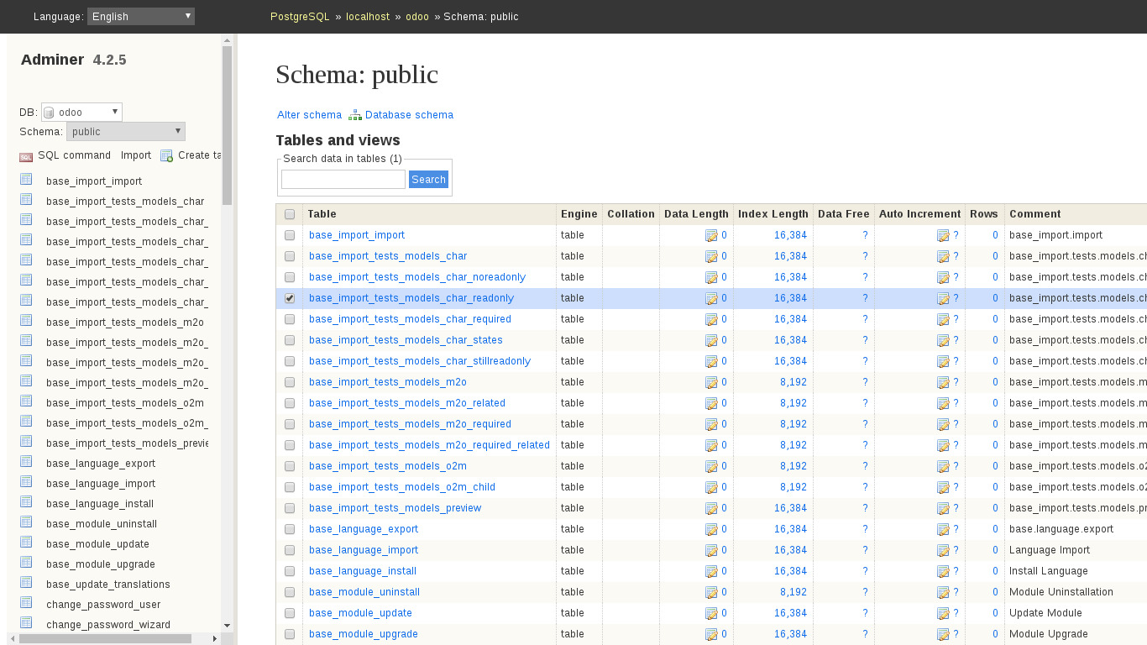Go to PostgreSQL in the breadcrumb

coord(300,17)
